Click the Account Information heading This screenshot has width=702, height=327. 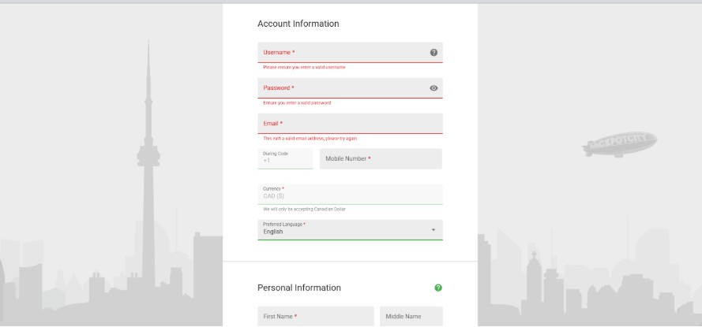pyautogui.click(x=298, y=24)
